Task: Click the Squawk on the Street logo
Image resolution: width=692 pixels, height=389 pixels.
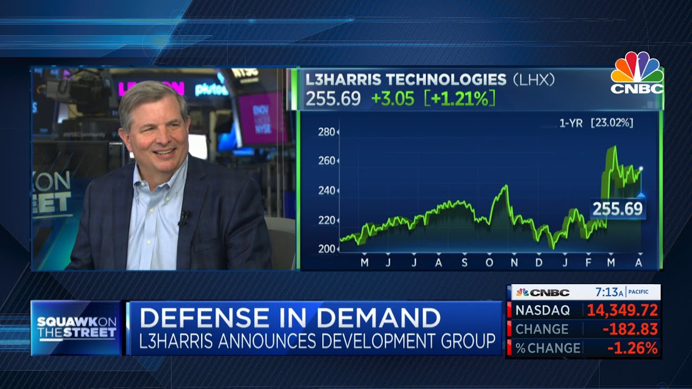Action: pyautogui.click(x=76, y=328)
